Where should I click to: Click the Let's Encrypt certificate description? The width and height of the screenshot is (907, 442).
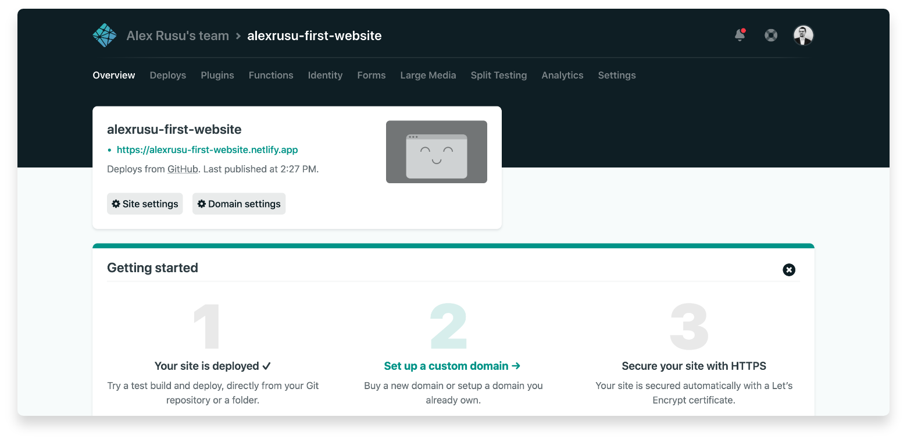pyautogui.click(x=694, y=393)
